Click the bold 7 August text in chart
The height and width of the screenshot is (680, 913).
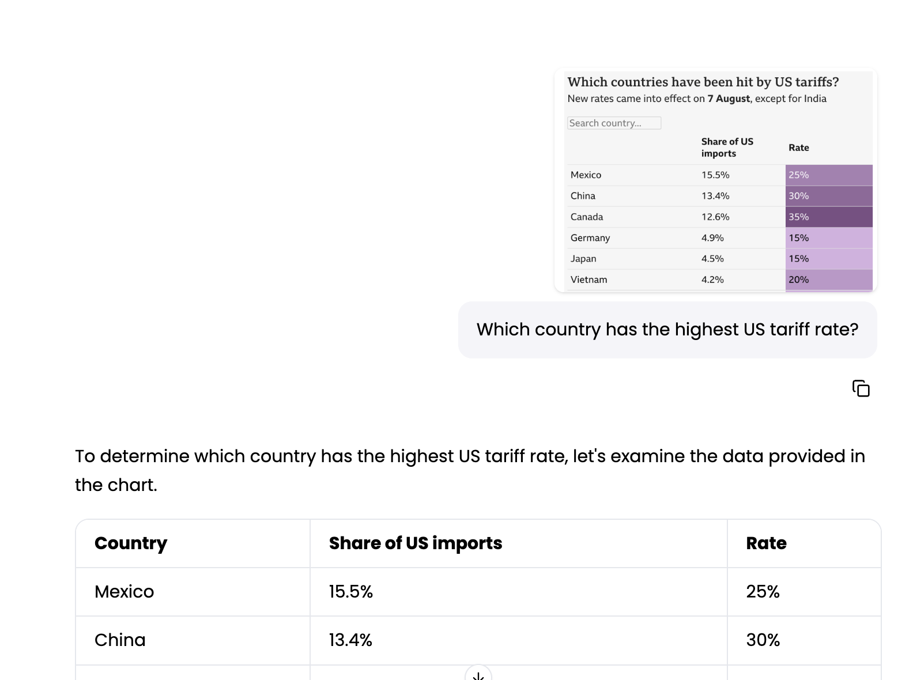[x=729, y=99]
